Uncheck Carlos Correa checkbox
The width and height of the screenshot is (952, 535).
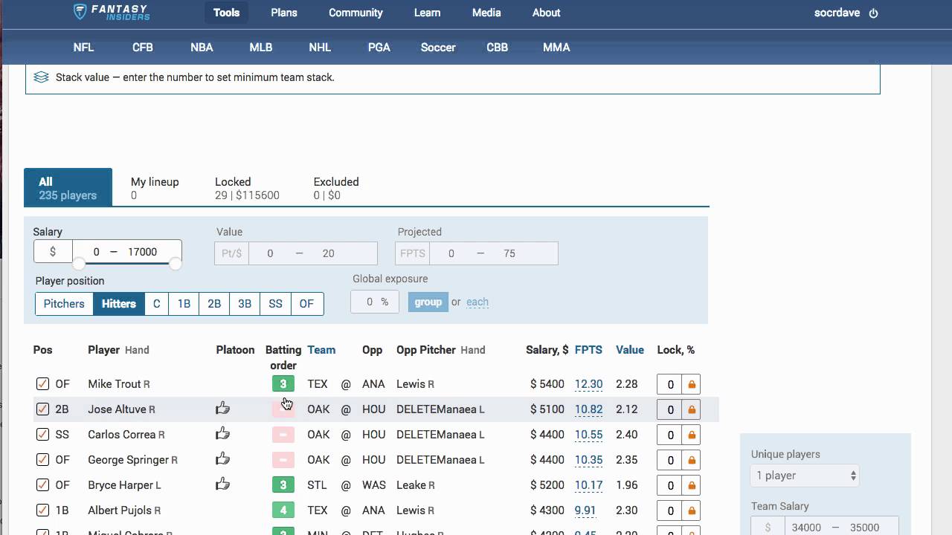(42, 435)
